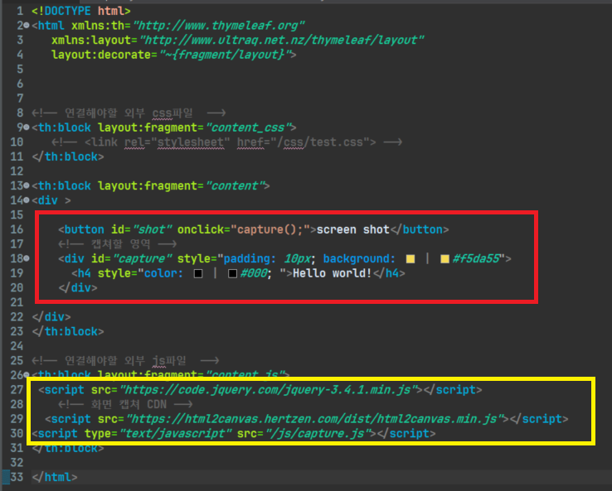Place cursor on "text/javascript" type value

[x=175, y=433]
